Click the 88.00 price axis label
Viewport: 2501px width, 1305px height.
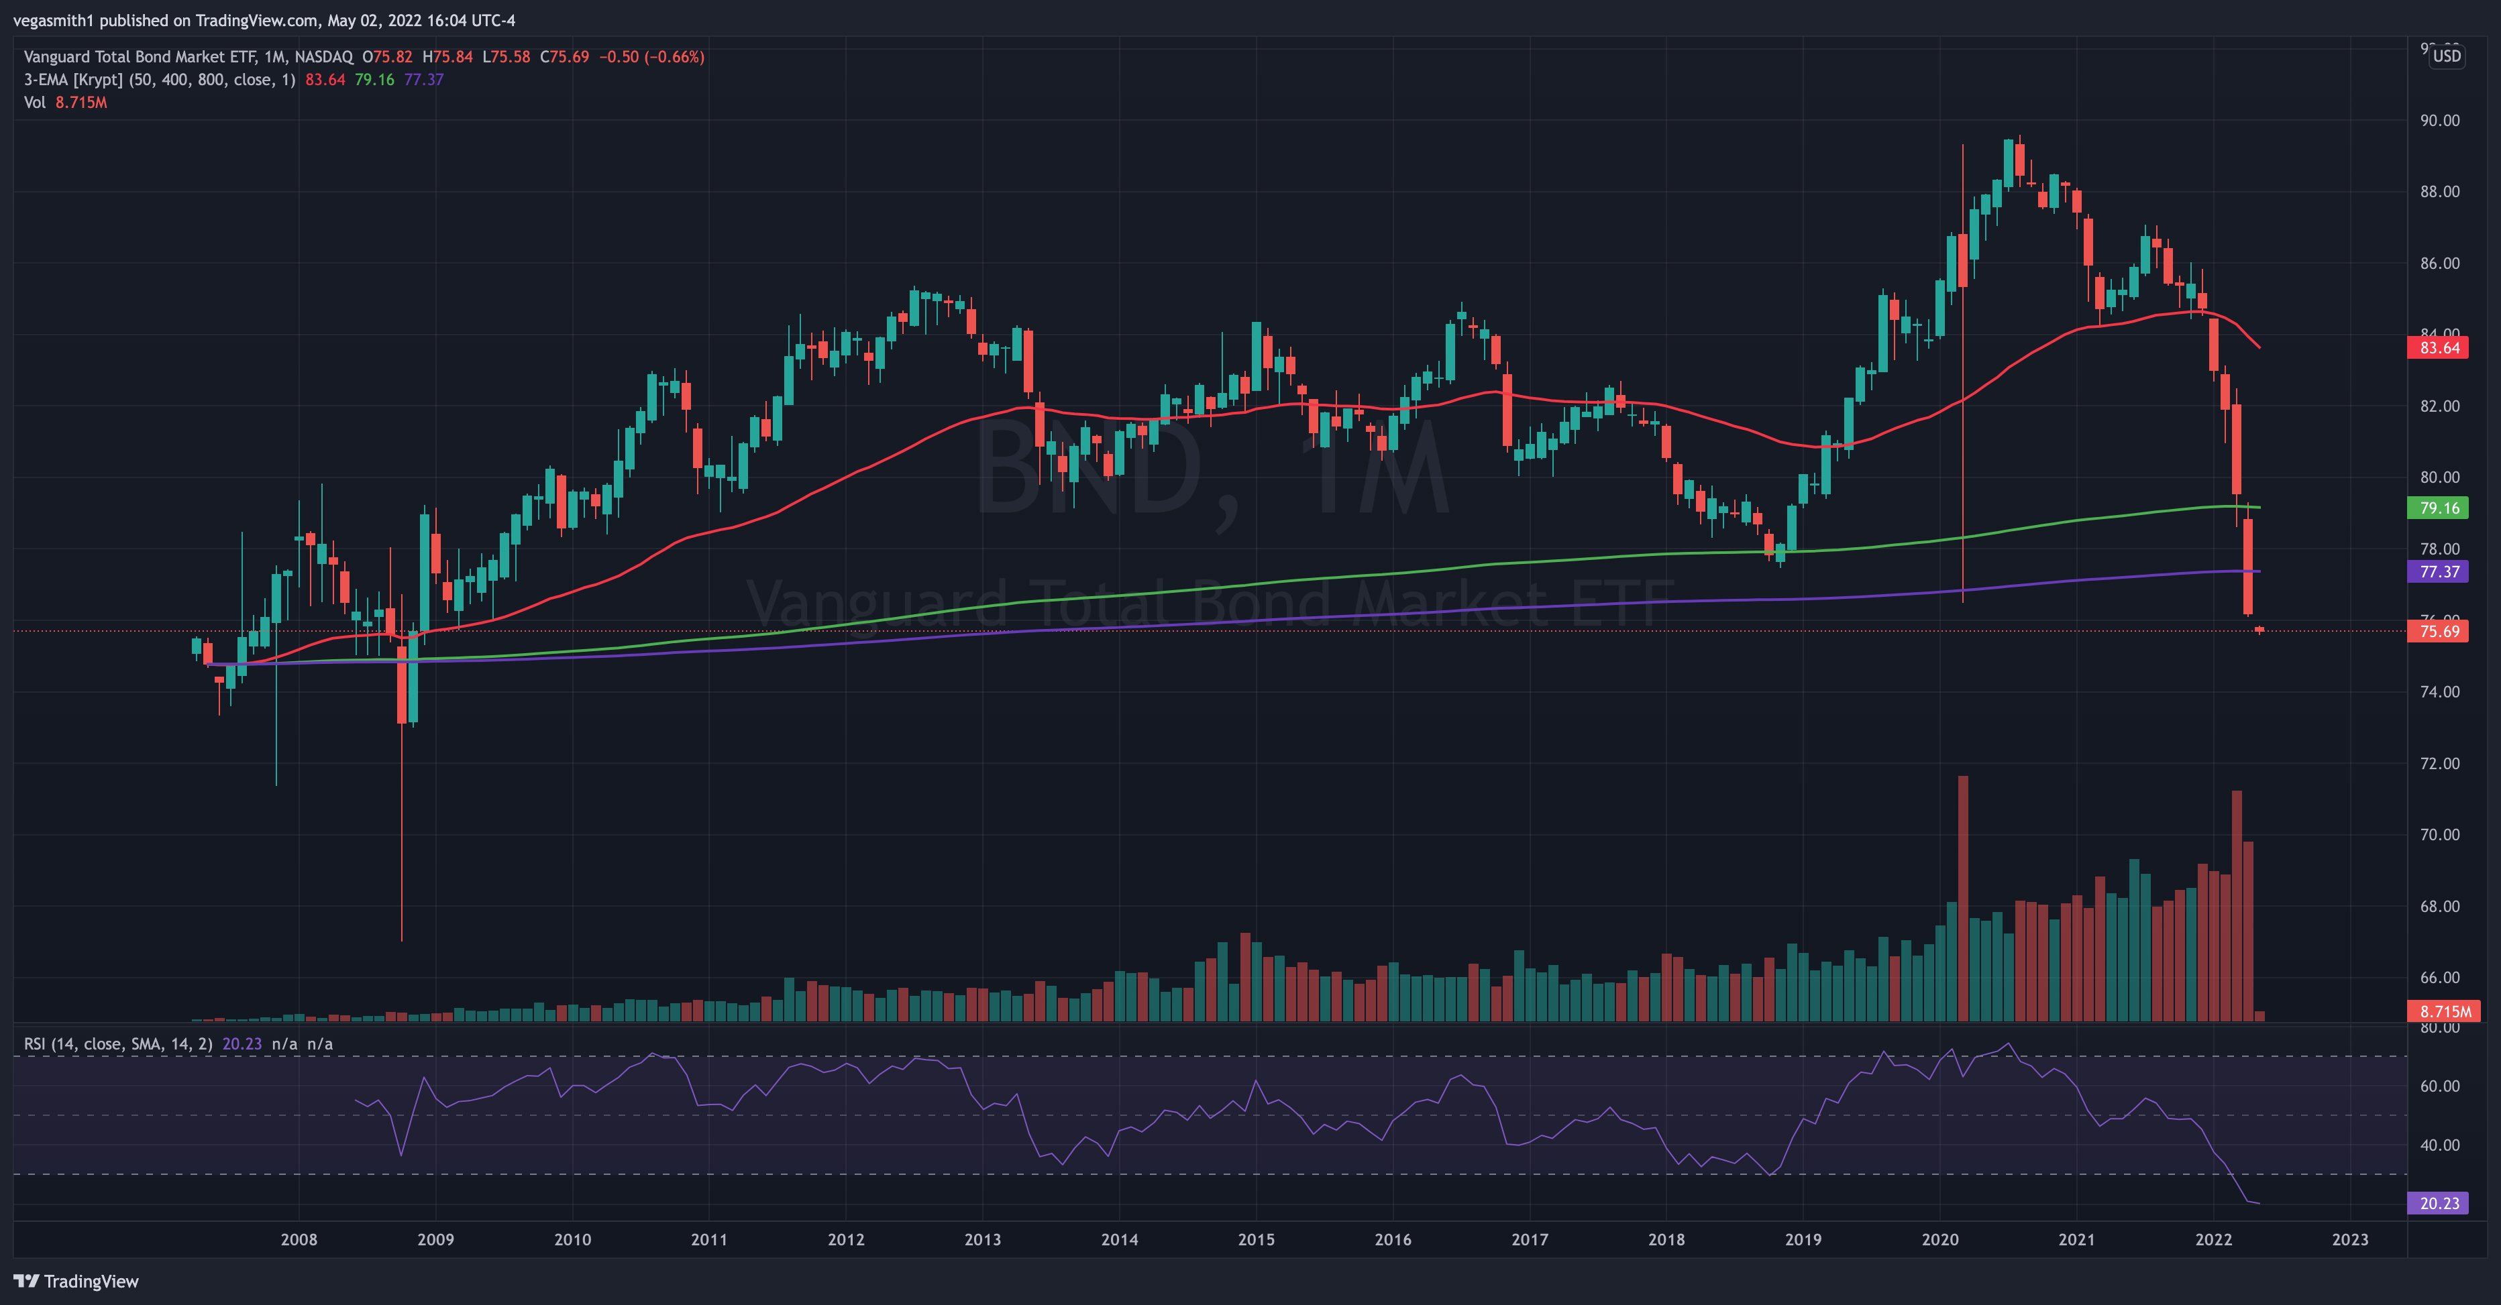(2440, 191)
